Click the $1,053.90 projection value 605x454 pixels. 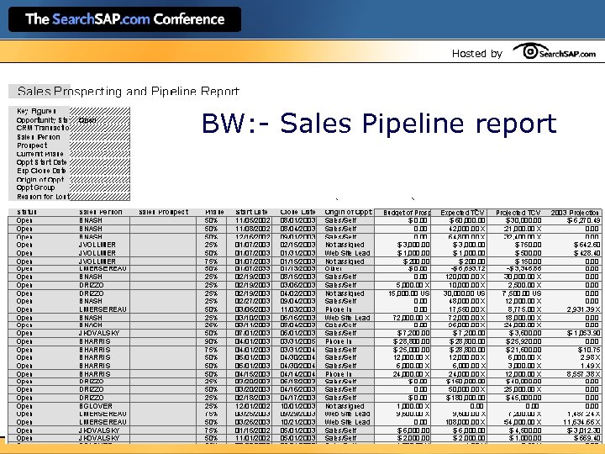click(583, 333)
